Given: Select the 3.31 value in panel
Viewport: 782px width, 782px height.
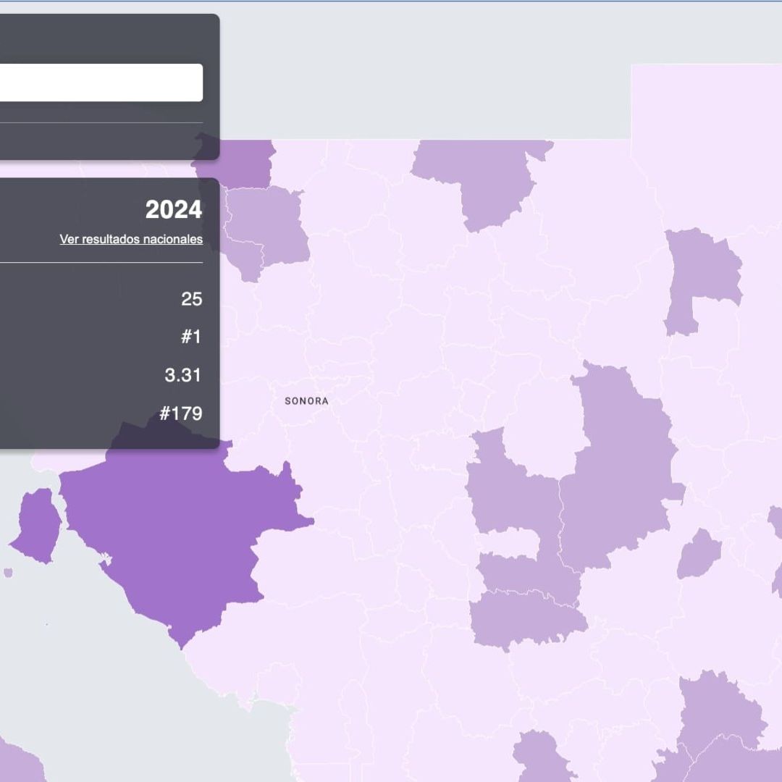Looking at the screenshot, I should coord(182,375).
